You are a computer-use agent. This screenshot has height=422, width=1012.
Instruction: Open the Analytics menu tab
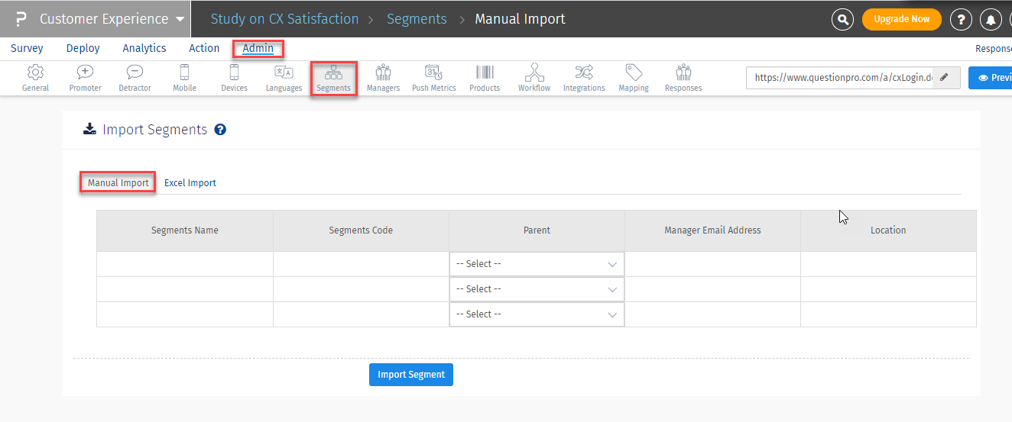coord(144,48)
